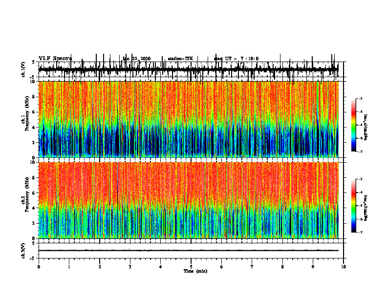Click the "Time (min)" x-axis label
The width and height of the screenshot is (387, 299).
click(x=195, y=271)
